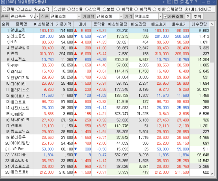Image resolution: width=218 pixels, height=181 pixels.
Task: Sort by the 등락률 column header
Action: coord(99,24)
